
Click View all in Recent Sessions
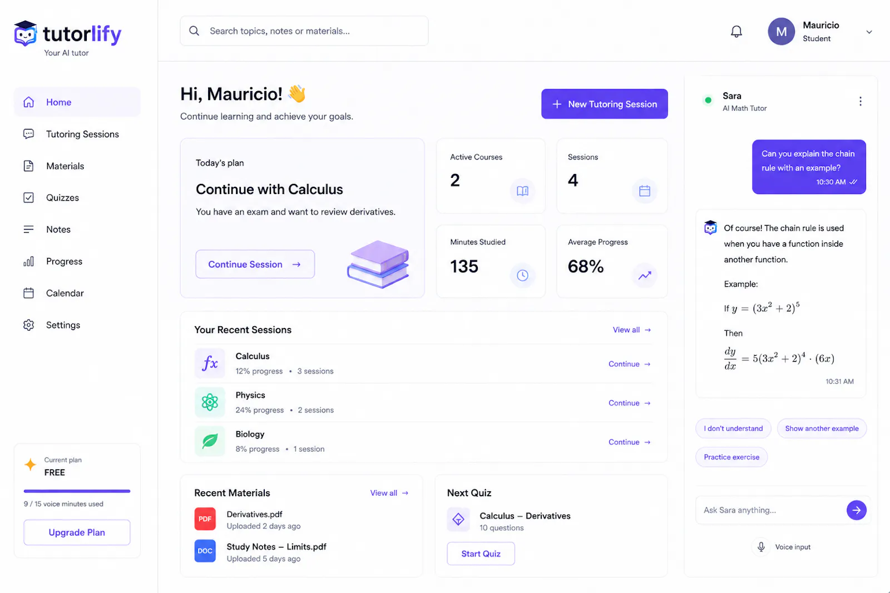tap(632, 330)
